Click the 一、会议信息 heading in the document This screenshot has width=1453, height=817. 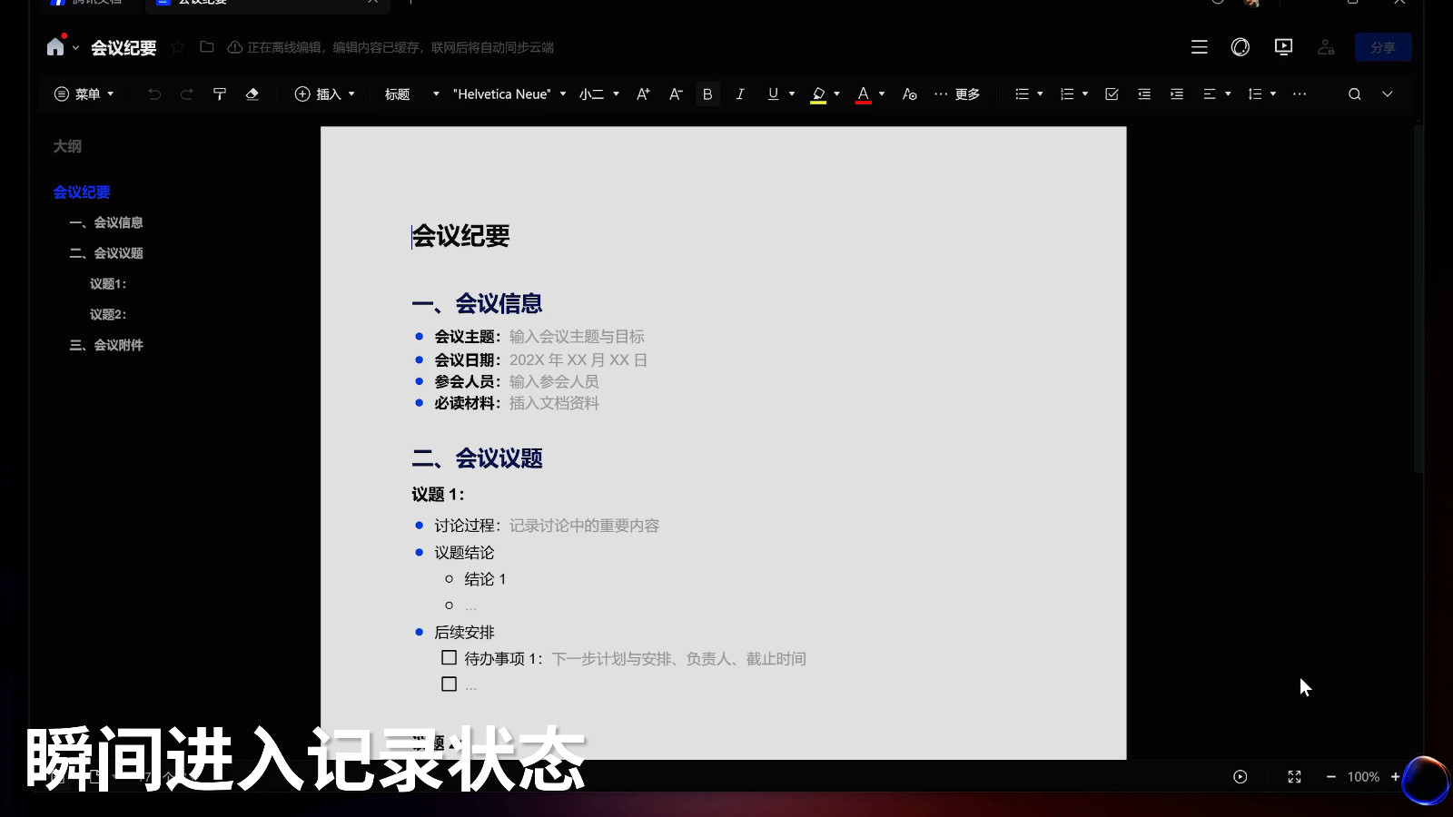pyautogui.click(x=477, y=304)
